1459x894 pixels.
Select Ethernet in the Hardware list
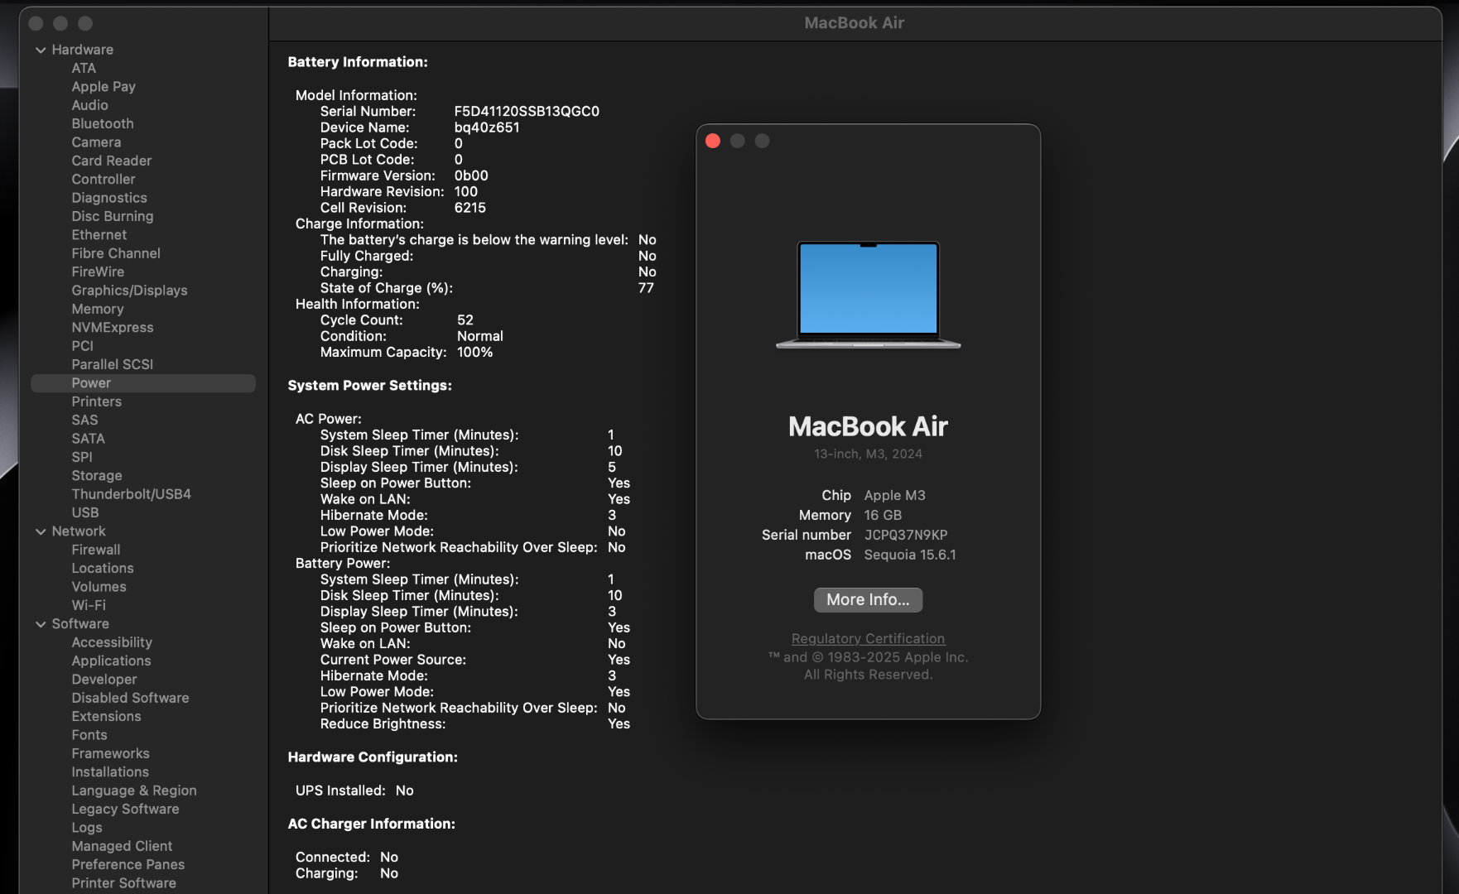pyautogui.click(x=99, y=234)
